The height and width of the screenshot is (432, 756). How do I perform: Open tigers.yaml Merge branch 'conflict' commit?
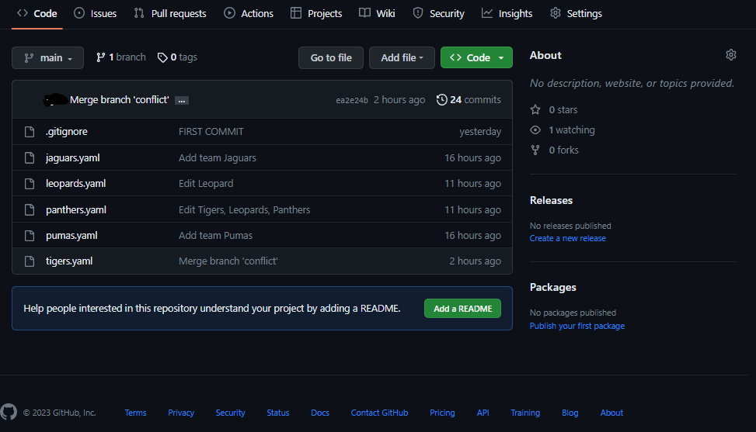(228, 261)
